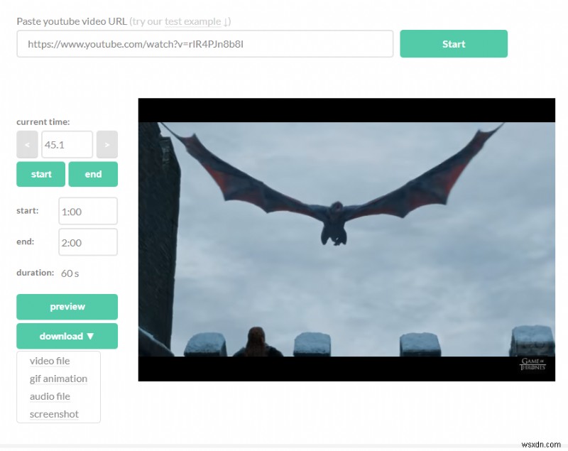The image size is (568, 451).
Task: Select the end time field showing 2:00
Action: pos(87,241)
